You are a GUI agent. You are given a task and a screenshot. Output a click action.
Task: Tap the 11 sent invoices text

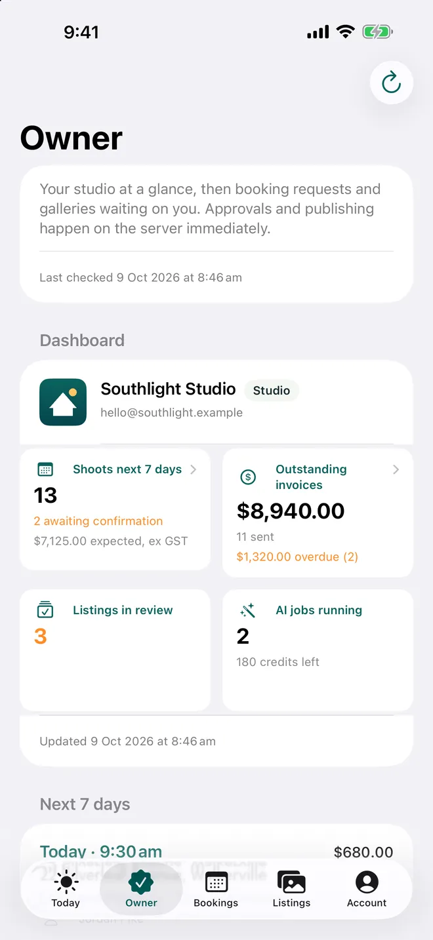[255, 537]
